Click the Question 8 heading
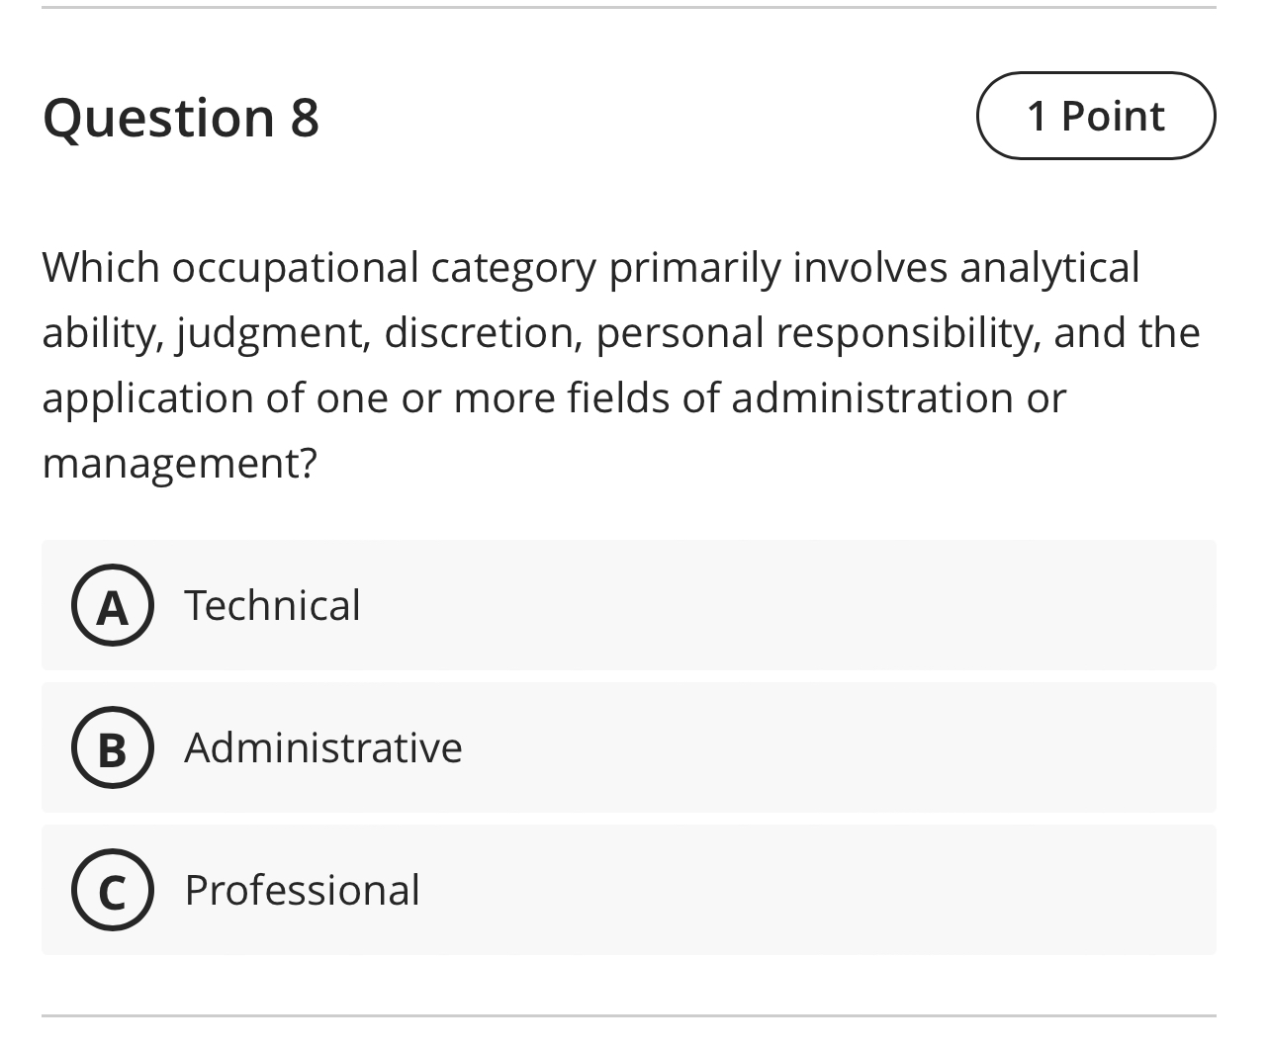 (181, 116)
